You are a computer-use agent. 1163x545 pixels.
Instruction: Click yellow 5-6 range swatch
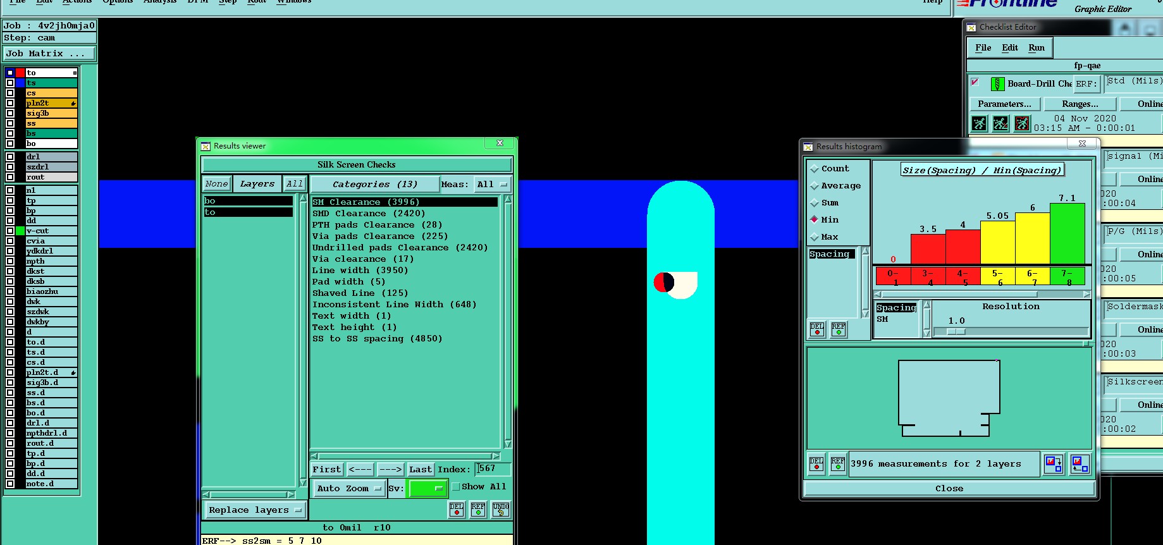tap(998, 276)
